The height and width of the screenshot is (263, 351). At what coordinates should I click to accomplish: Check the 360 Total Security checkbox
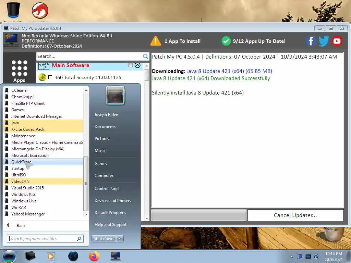coord(50,77)
